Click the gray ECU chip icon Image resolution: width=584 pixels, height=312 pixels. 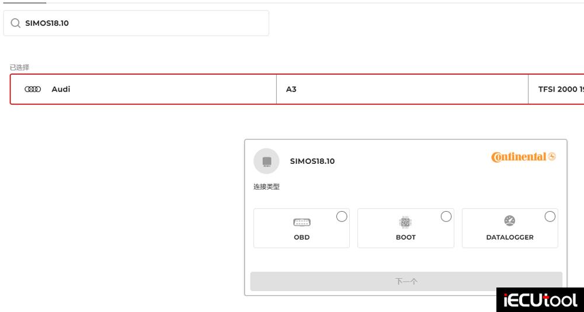pyautogui.click(x=266, y=161)
